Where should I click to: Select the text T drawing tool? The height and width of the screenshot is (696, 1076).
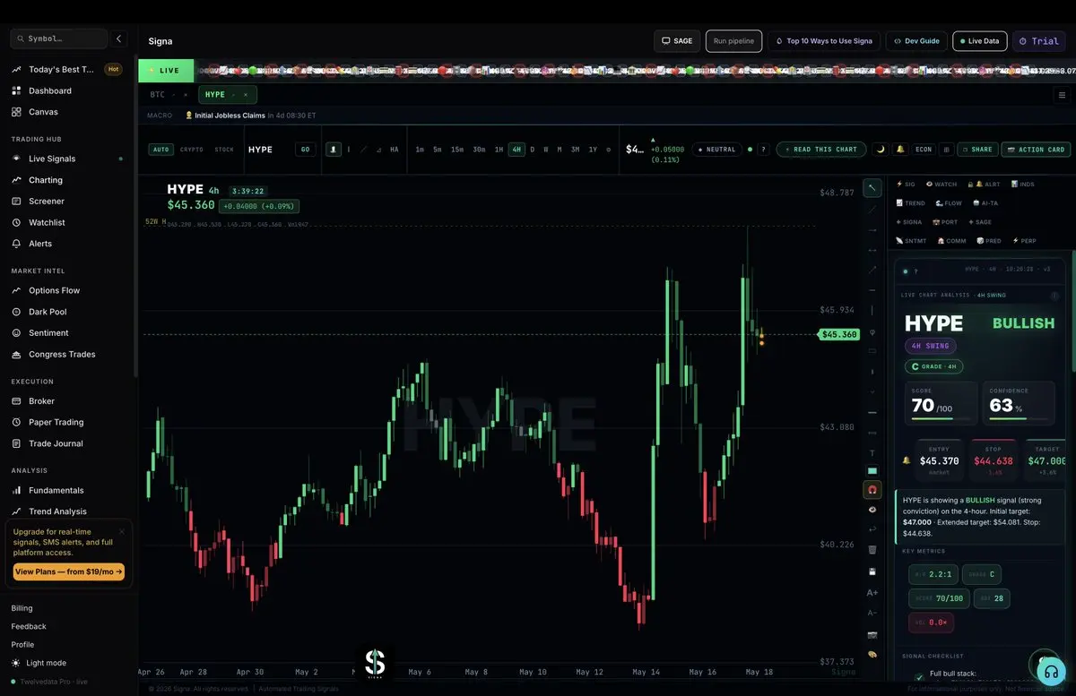point(872,453)
